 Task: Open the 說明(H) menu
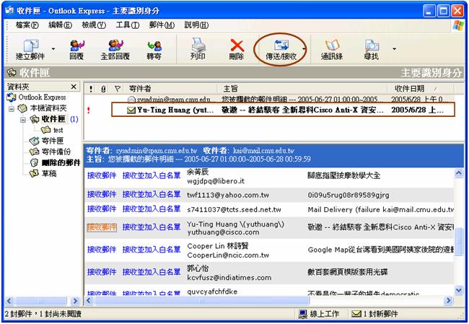point(196,25)
